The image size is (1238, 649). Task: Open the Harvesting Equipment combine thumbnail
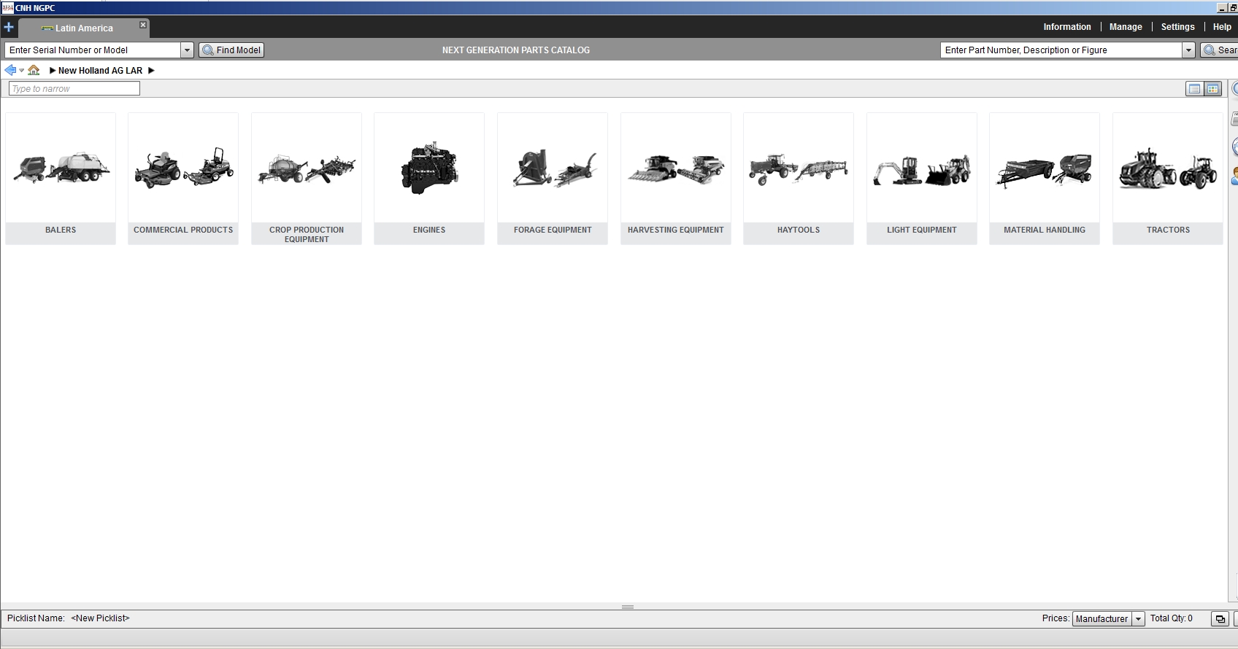[x=676, y=168]
